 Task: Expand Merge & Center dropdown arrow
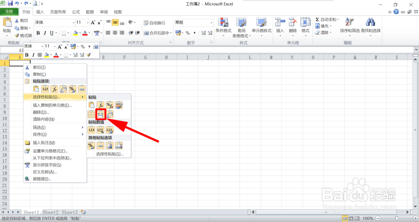pos(171,33)
